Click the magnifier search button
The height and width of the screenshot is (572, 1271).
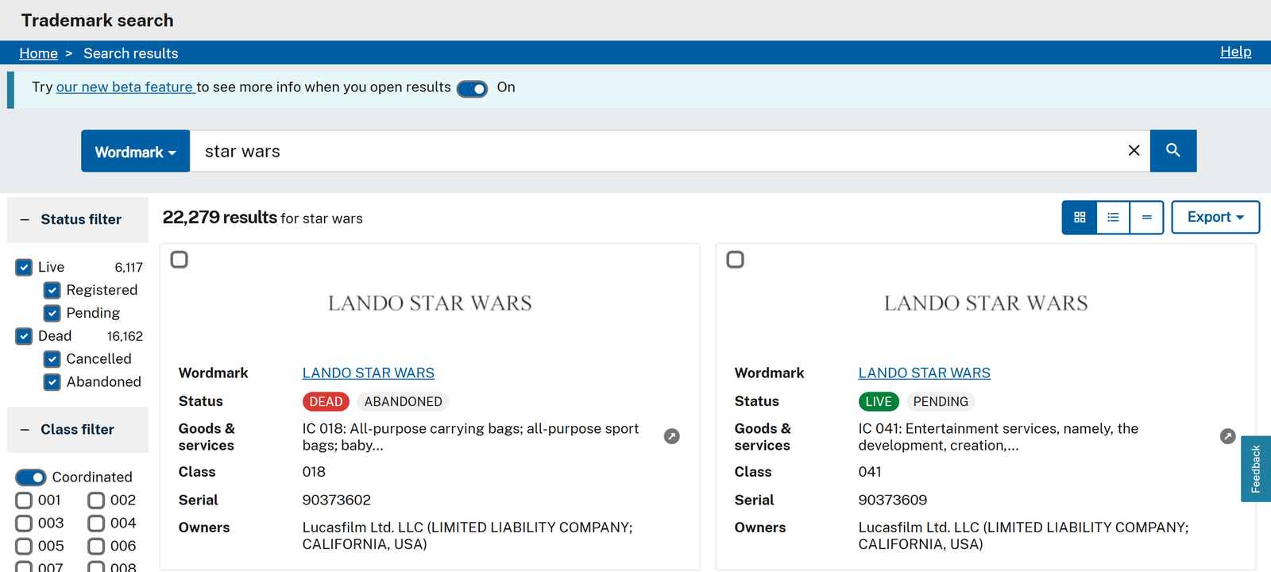click(1173, 151)
